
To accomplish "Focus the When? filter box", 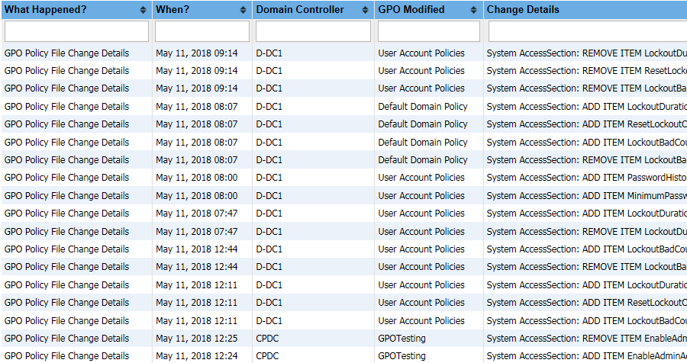I will [202, 31].
